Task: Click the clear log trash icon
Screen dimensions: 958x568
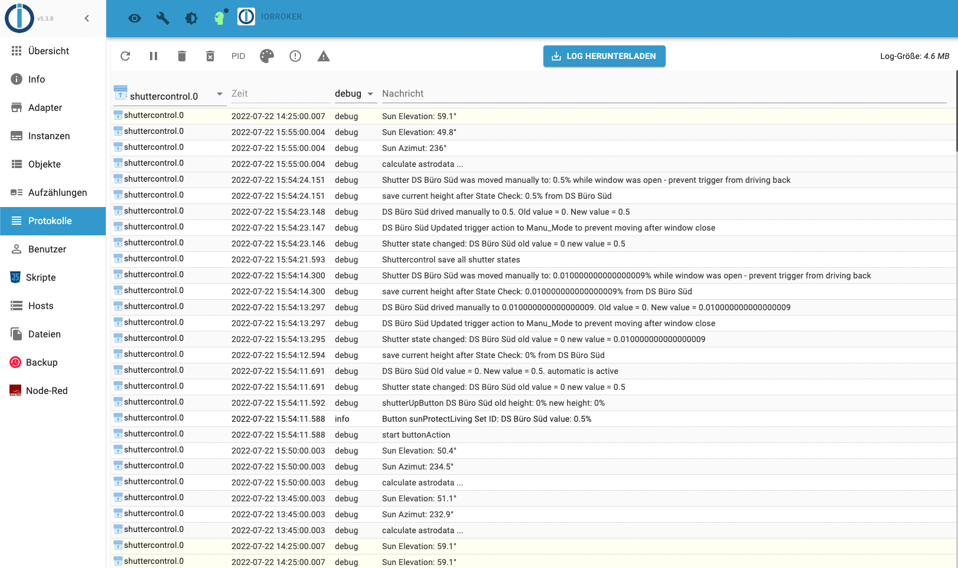Action: 182,56
